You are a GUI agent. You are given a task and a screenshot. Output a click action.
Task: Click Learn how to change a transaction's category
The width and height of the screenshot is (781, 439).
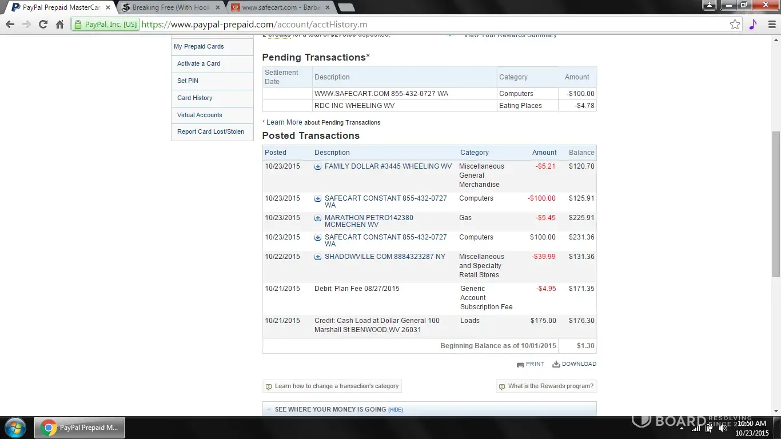tap(336, 386)
